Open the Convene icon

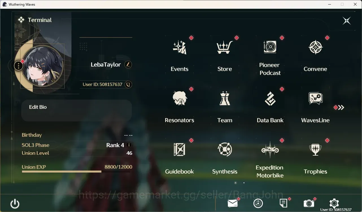click(315, 47)
